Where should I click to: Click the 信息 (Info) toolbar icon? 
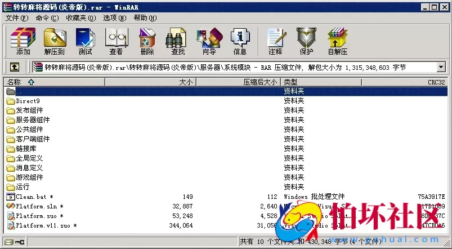pos(240,41)
